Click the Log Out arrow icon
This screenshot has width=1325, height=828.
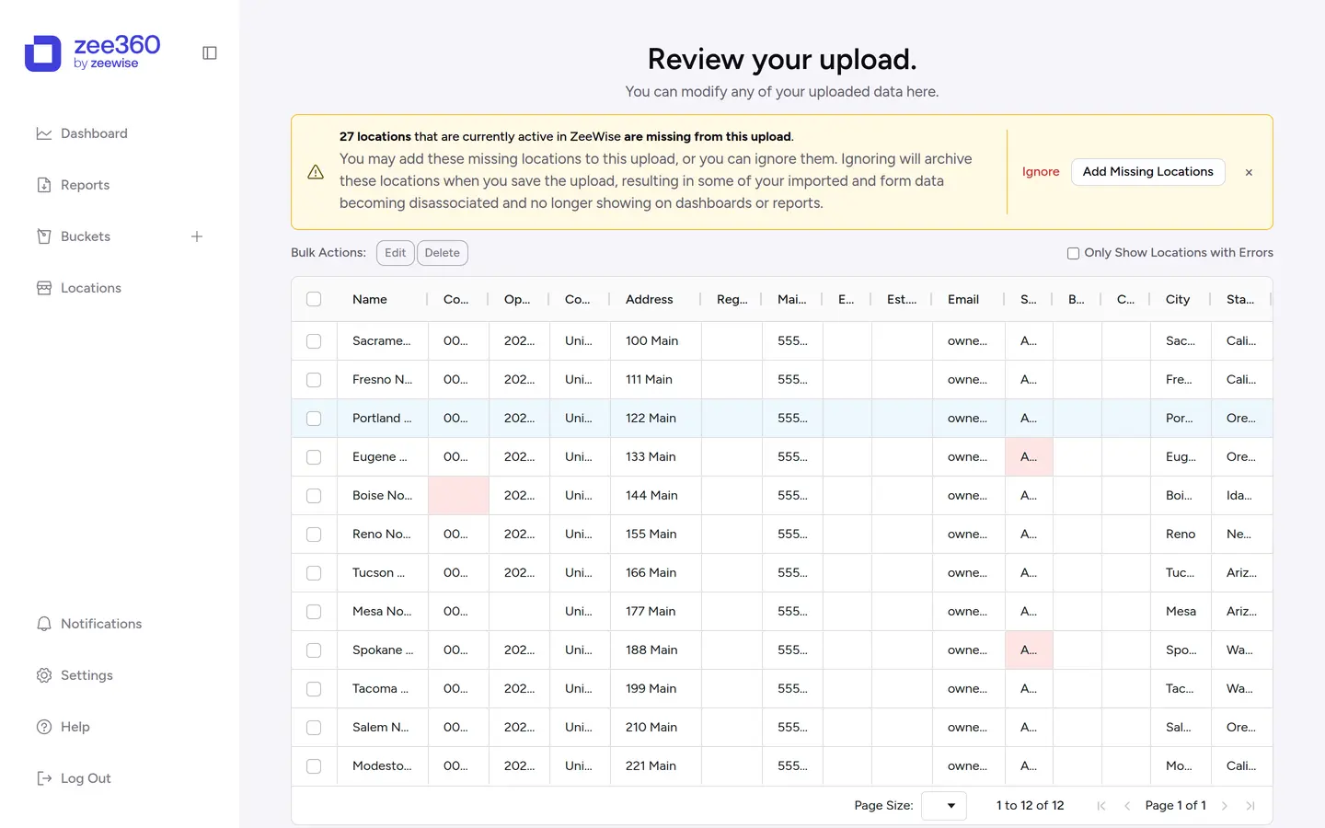[x=43, y=778]
